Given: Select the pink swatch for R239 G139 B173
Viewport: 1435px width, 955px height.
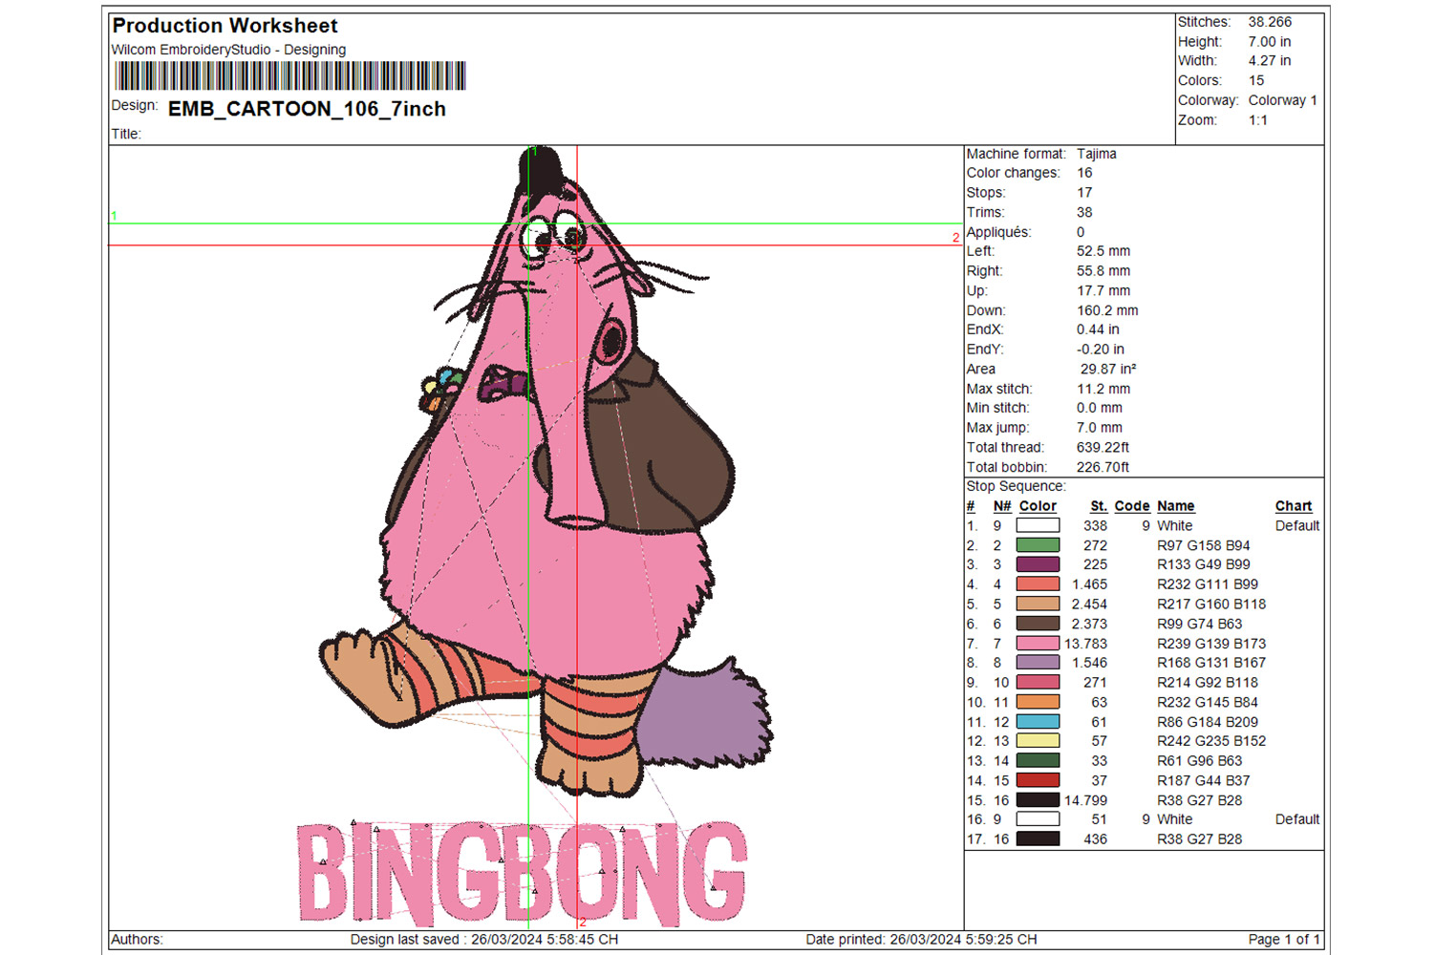Looking at the screenshot, I should (x=1038, y=644).
